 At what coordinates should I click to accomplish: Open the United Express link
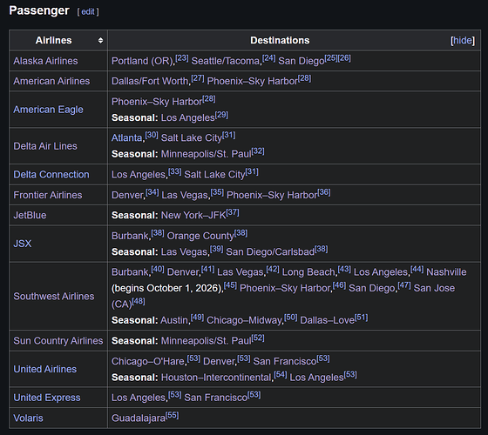47,398
